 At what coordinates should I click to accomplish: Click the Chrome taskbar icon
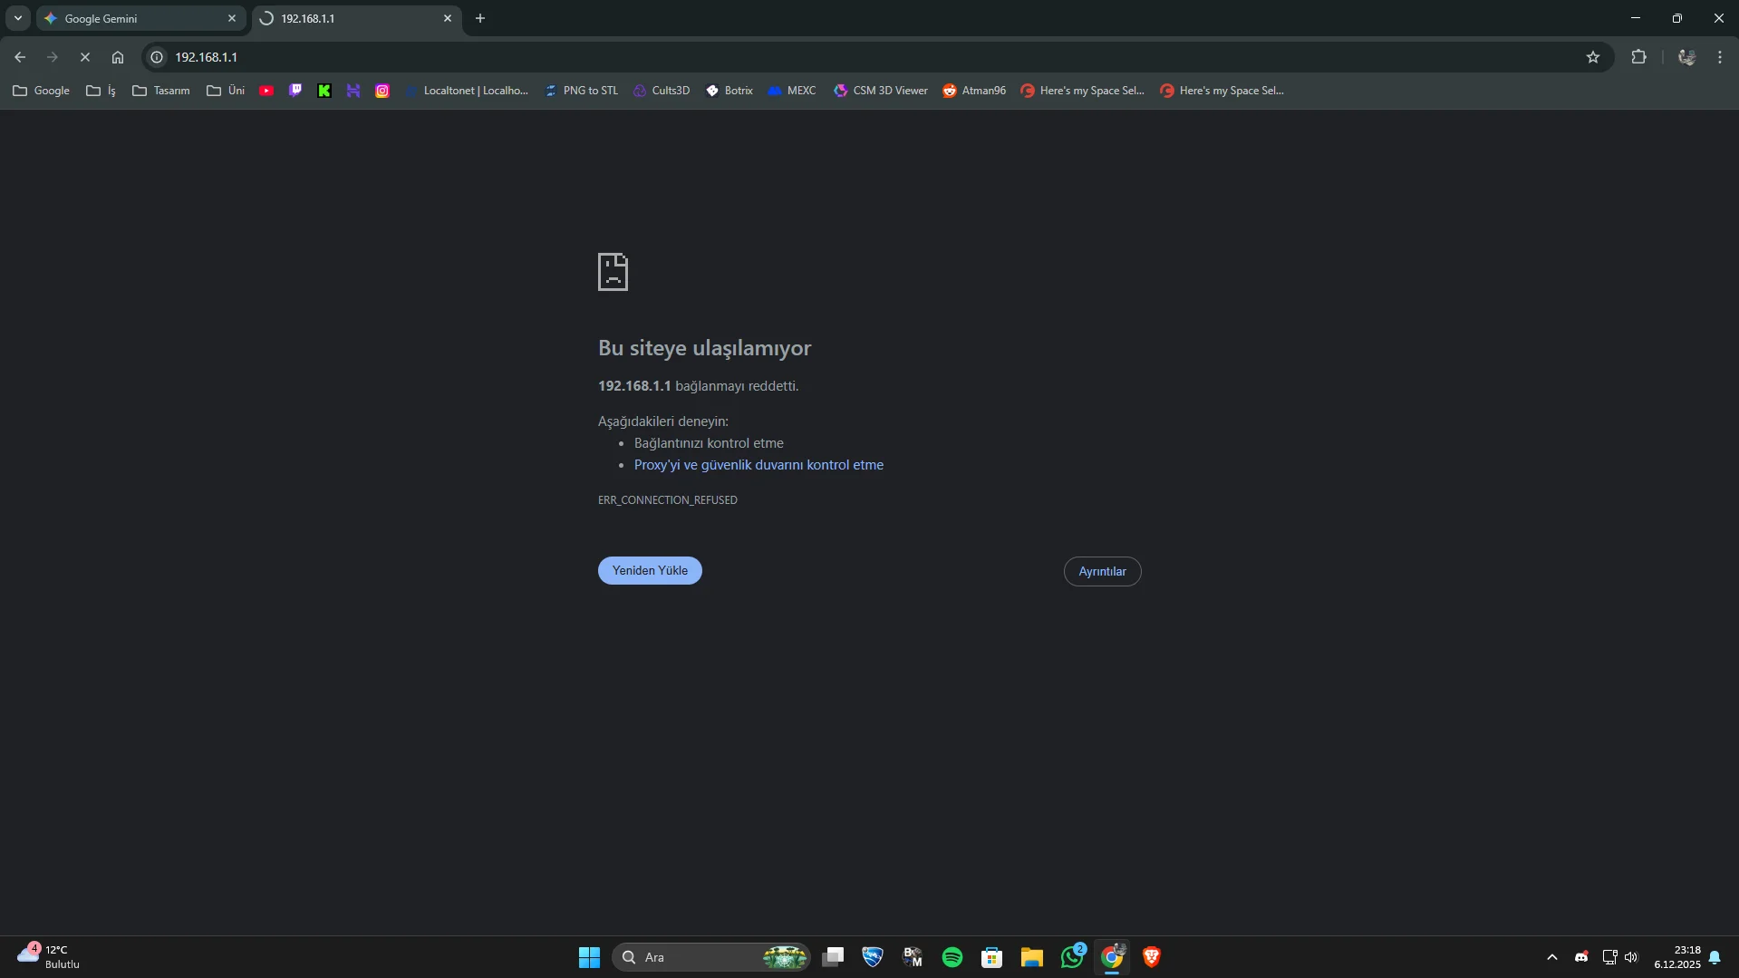point(1112,957)
